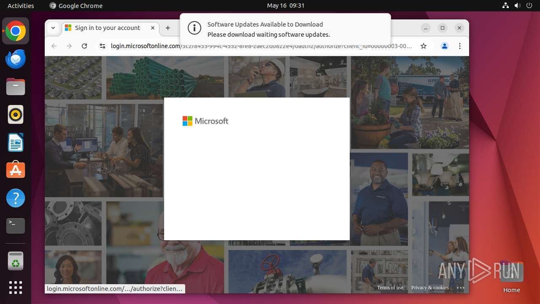Open the Home folder desktop icon
The image size is (540, 304).
coord(511,277)
